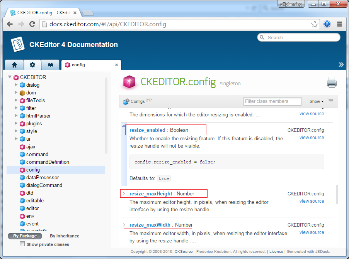349x259 pixels.
Task: Click the double-chevron tab overflow icon
Action: pyautogui.click(x=341, y=65)
